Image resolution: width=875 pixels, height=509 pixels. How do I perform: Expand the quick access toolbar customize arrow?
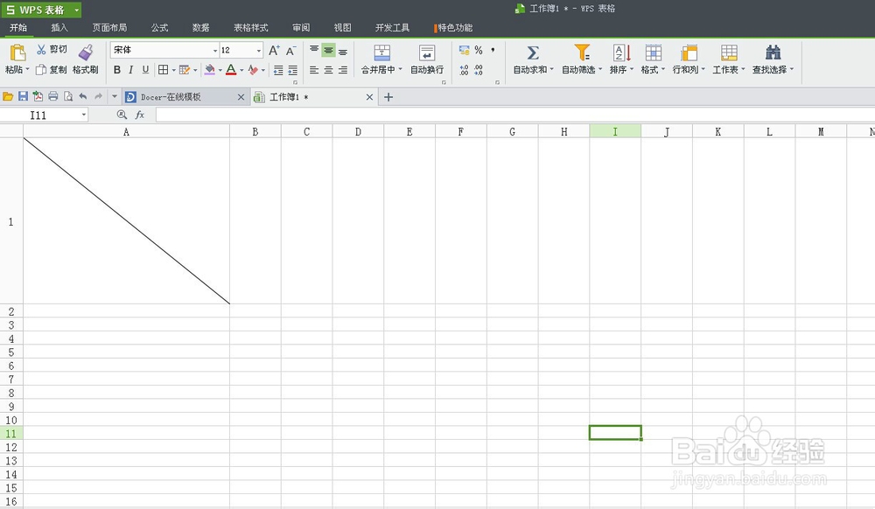115,96
